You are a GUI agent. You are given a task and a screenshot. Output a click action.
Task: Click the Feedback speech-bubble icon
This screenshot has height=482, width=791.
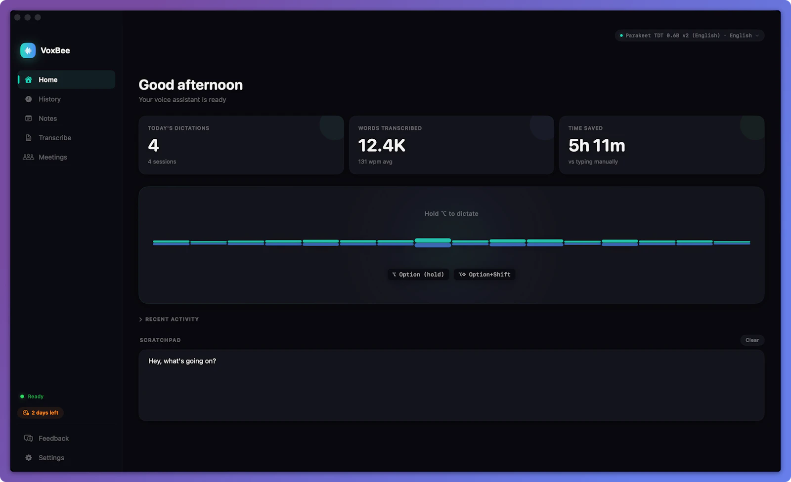tap(28, 438)
